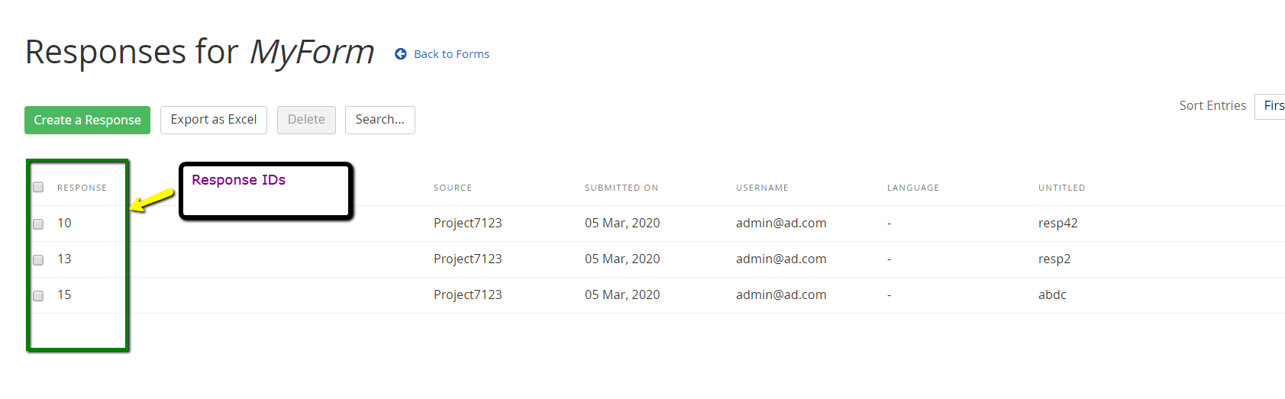
Task: Click the SOURCE column header
Action: (x=453, y=188)
